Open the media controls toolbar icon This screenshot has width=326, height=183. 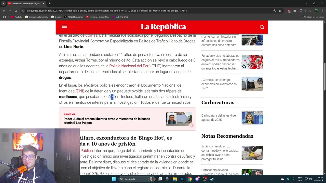(x=310, y=11)
